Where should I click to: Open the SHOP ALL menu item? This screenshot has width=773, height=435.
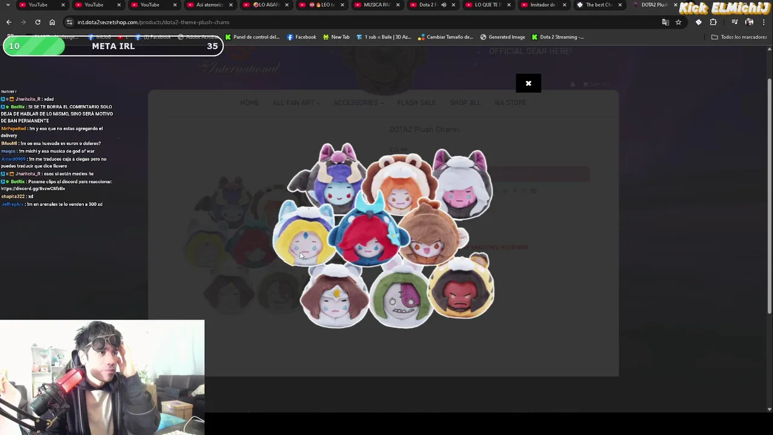465,103
